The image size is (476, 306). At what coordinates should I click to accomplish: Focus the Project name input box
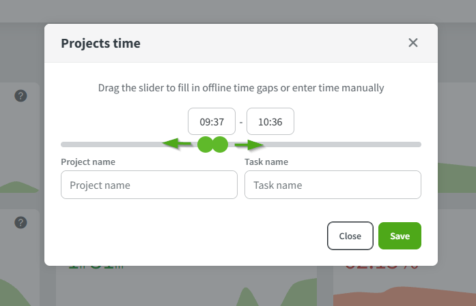tap(149, 185)
